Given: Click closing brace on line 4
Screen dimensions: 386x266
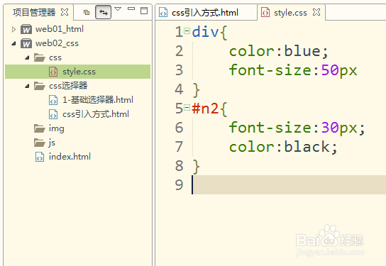Looking at the screenshot, I should (x=197, y=90).
